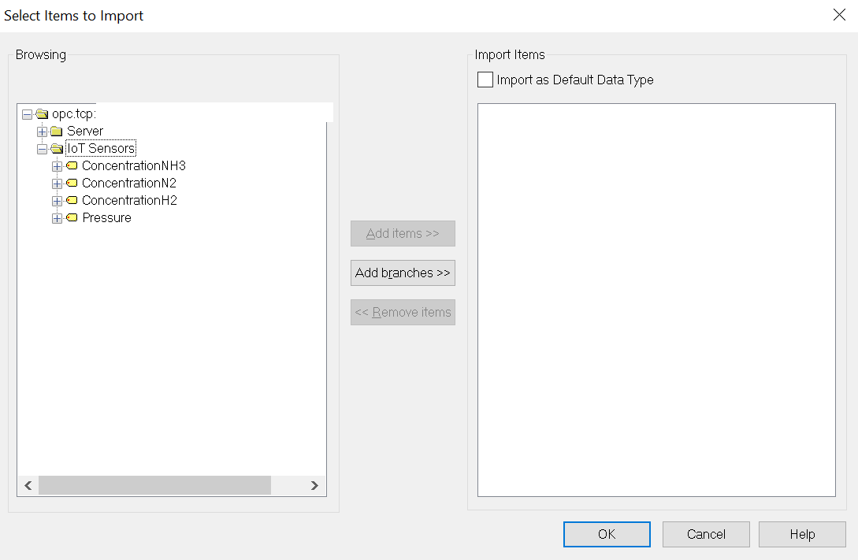The width and height of the screenshot is (858, 560).
Task: Expand the Server tree node
Action: coord(42,132)
